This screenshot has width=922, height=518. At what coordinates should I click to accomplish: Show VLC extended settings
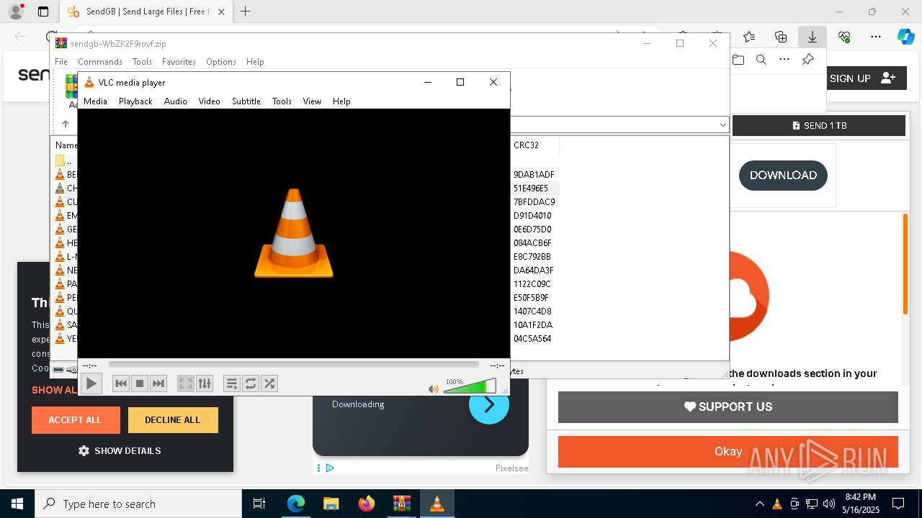pos(205,383)
